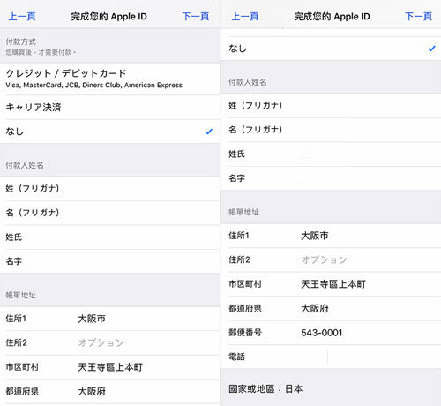Edit 住所2 オプション field in right screen
Image resolution: width=441 pixels, height=406 pixels.
(x=331, y=259)
